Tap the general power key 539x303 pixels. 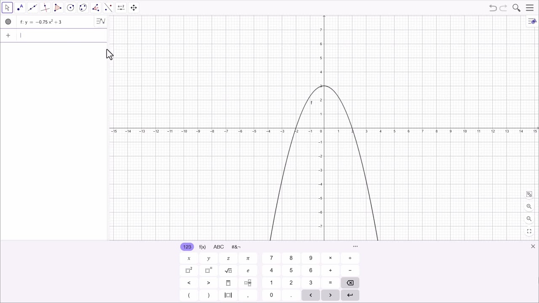tap(208, 271)
